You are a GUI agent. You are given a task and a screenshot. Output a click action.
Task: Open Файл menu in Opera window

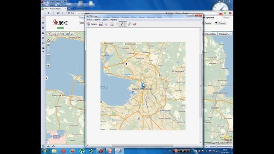pos(44,5)
